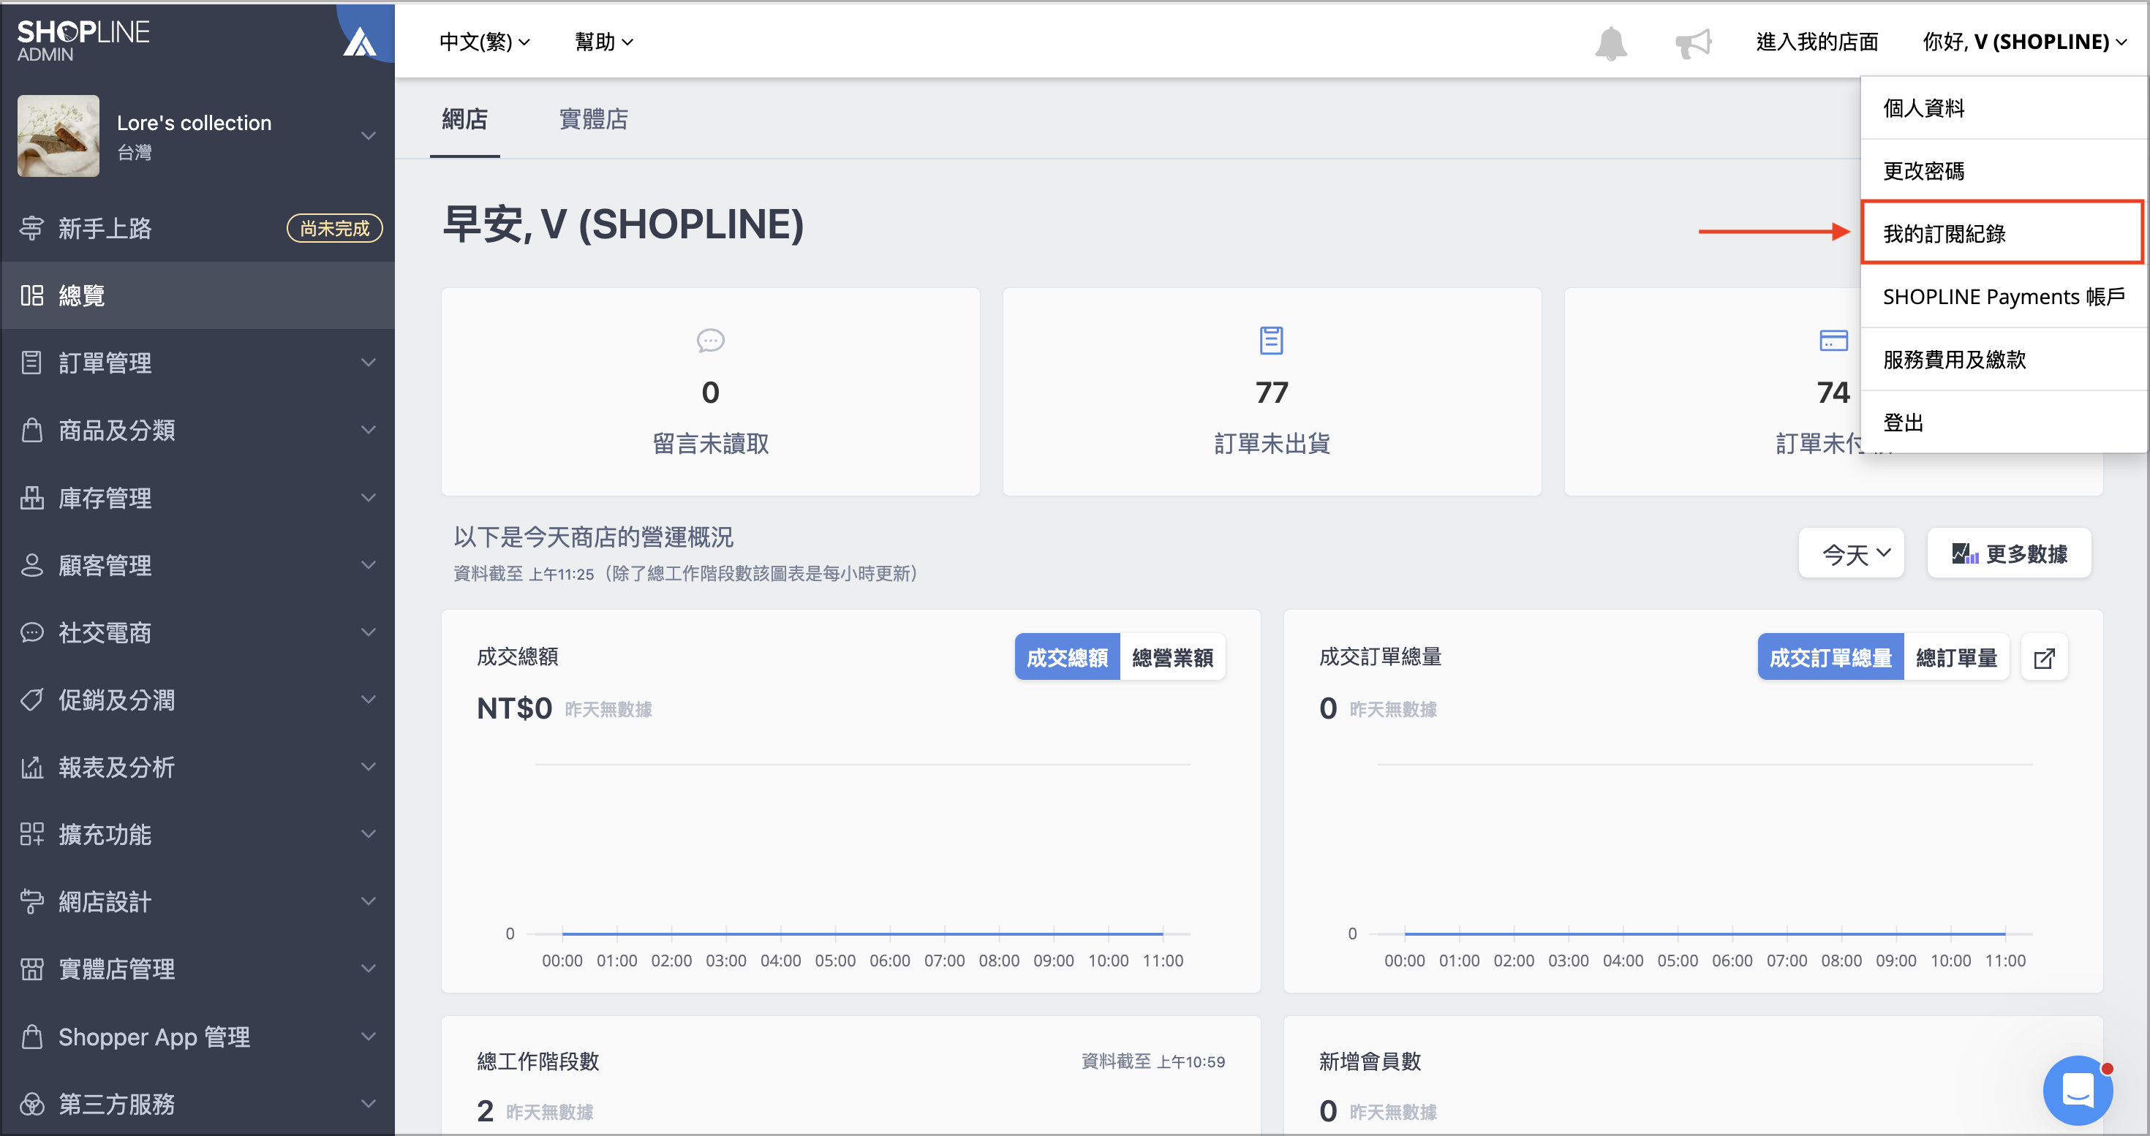Open the live chat support bubble
The image size is (2150, 1136).
(2078, 1089)
